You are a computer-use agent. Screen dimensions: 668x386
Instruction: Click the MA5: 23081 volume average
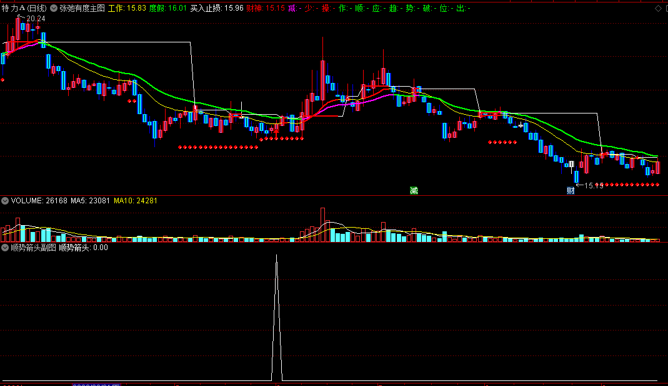click(x=91, y=201)
